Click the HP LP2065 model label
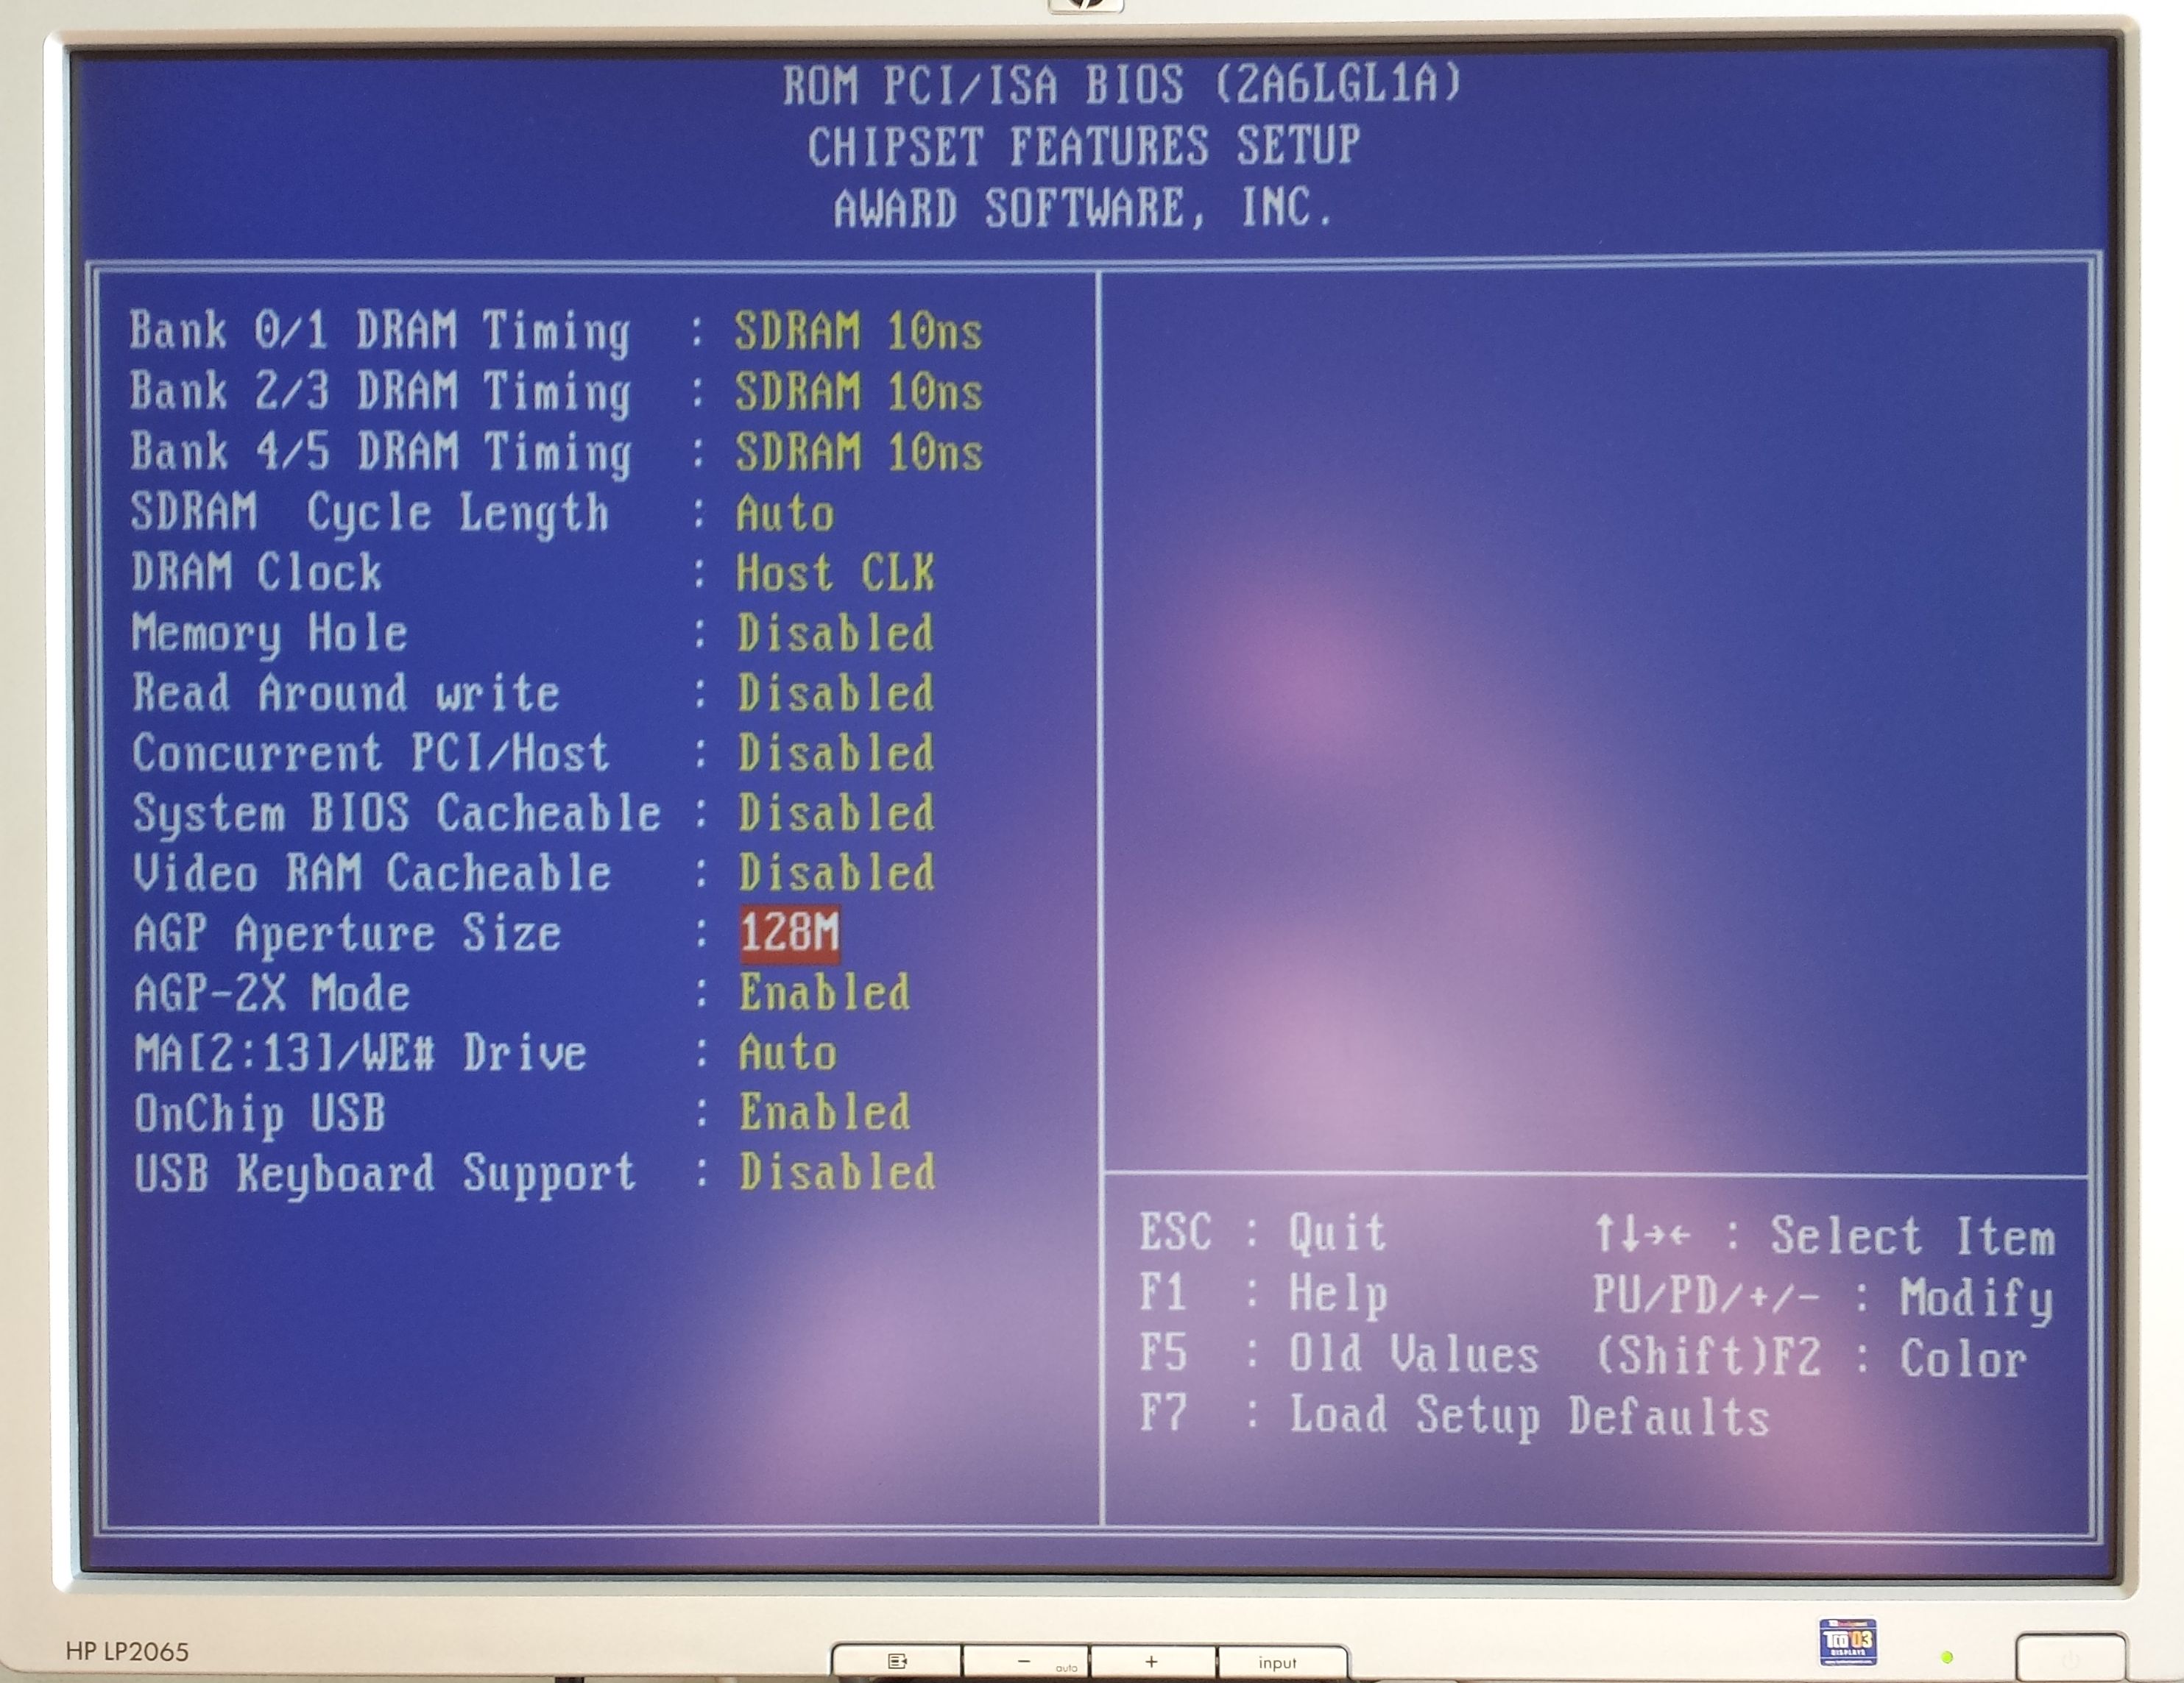The height and width of the screenshot is (1683, 2184). tap(127, 1651)
